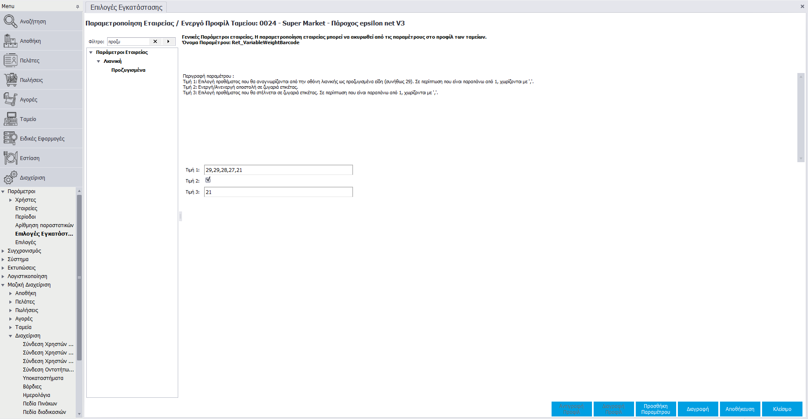Click into the Τιμή 1 input field
Screen dimensions: 808x419
tap(278, 170)
